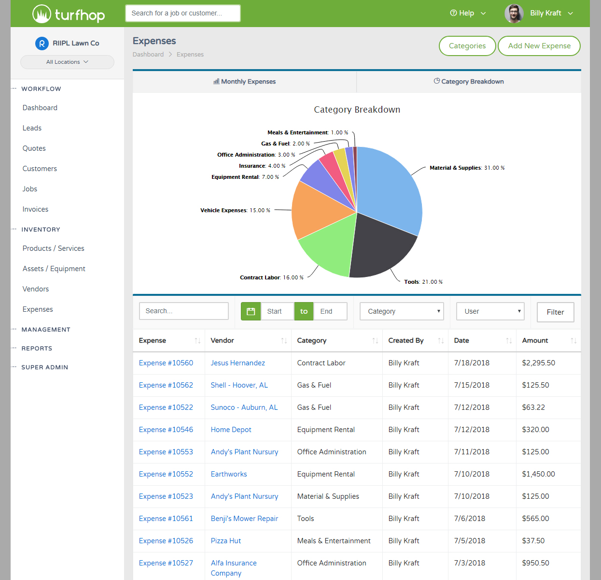The width and height of the screenshot is (601, 580).
Task: Switch to the Monthly Expenses tab
Action: pos(244,81)
